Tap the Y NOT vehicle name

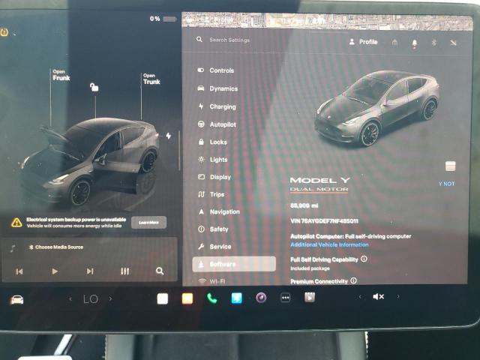(x=447, y=184)
